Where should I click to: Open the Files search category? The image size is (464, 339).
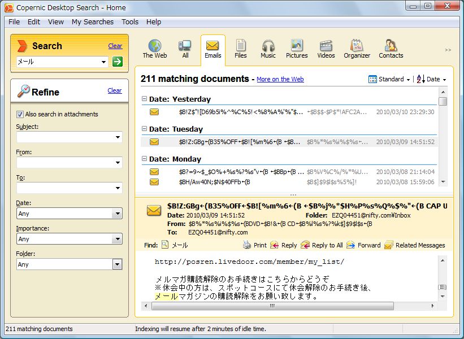[241, 49]
